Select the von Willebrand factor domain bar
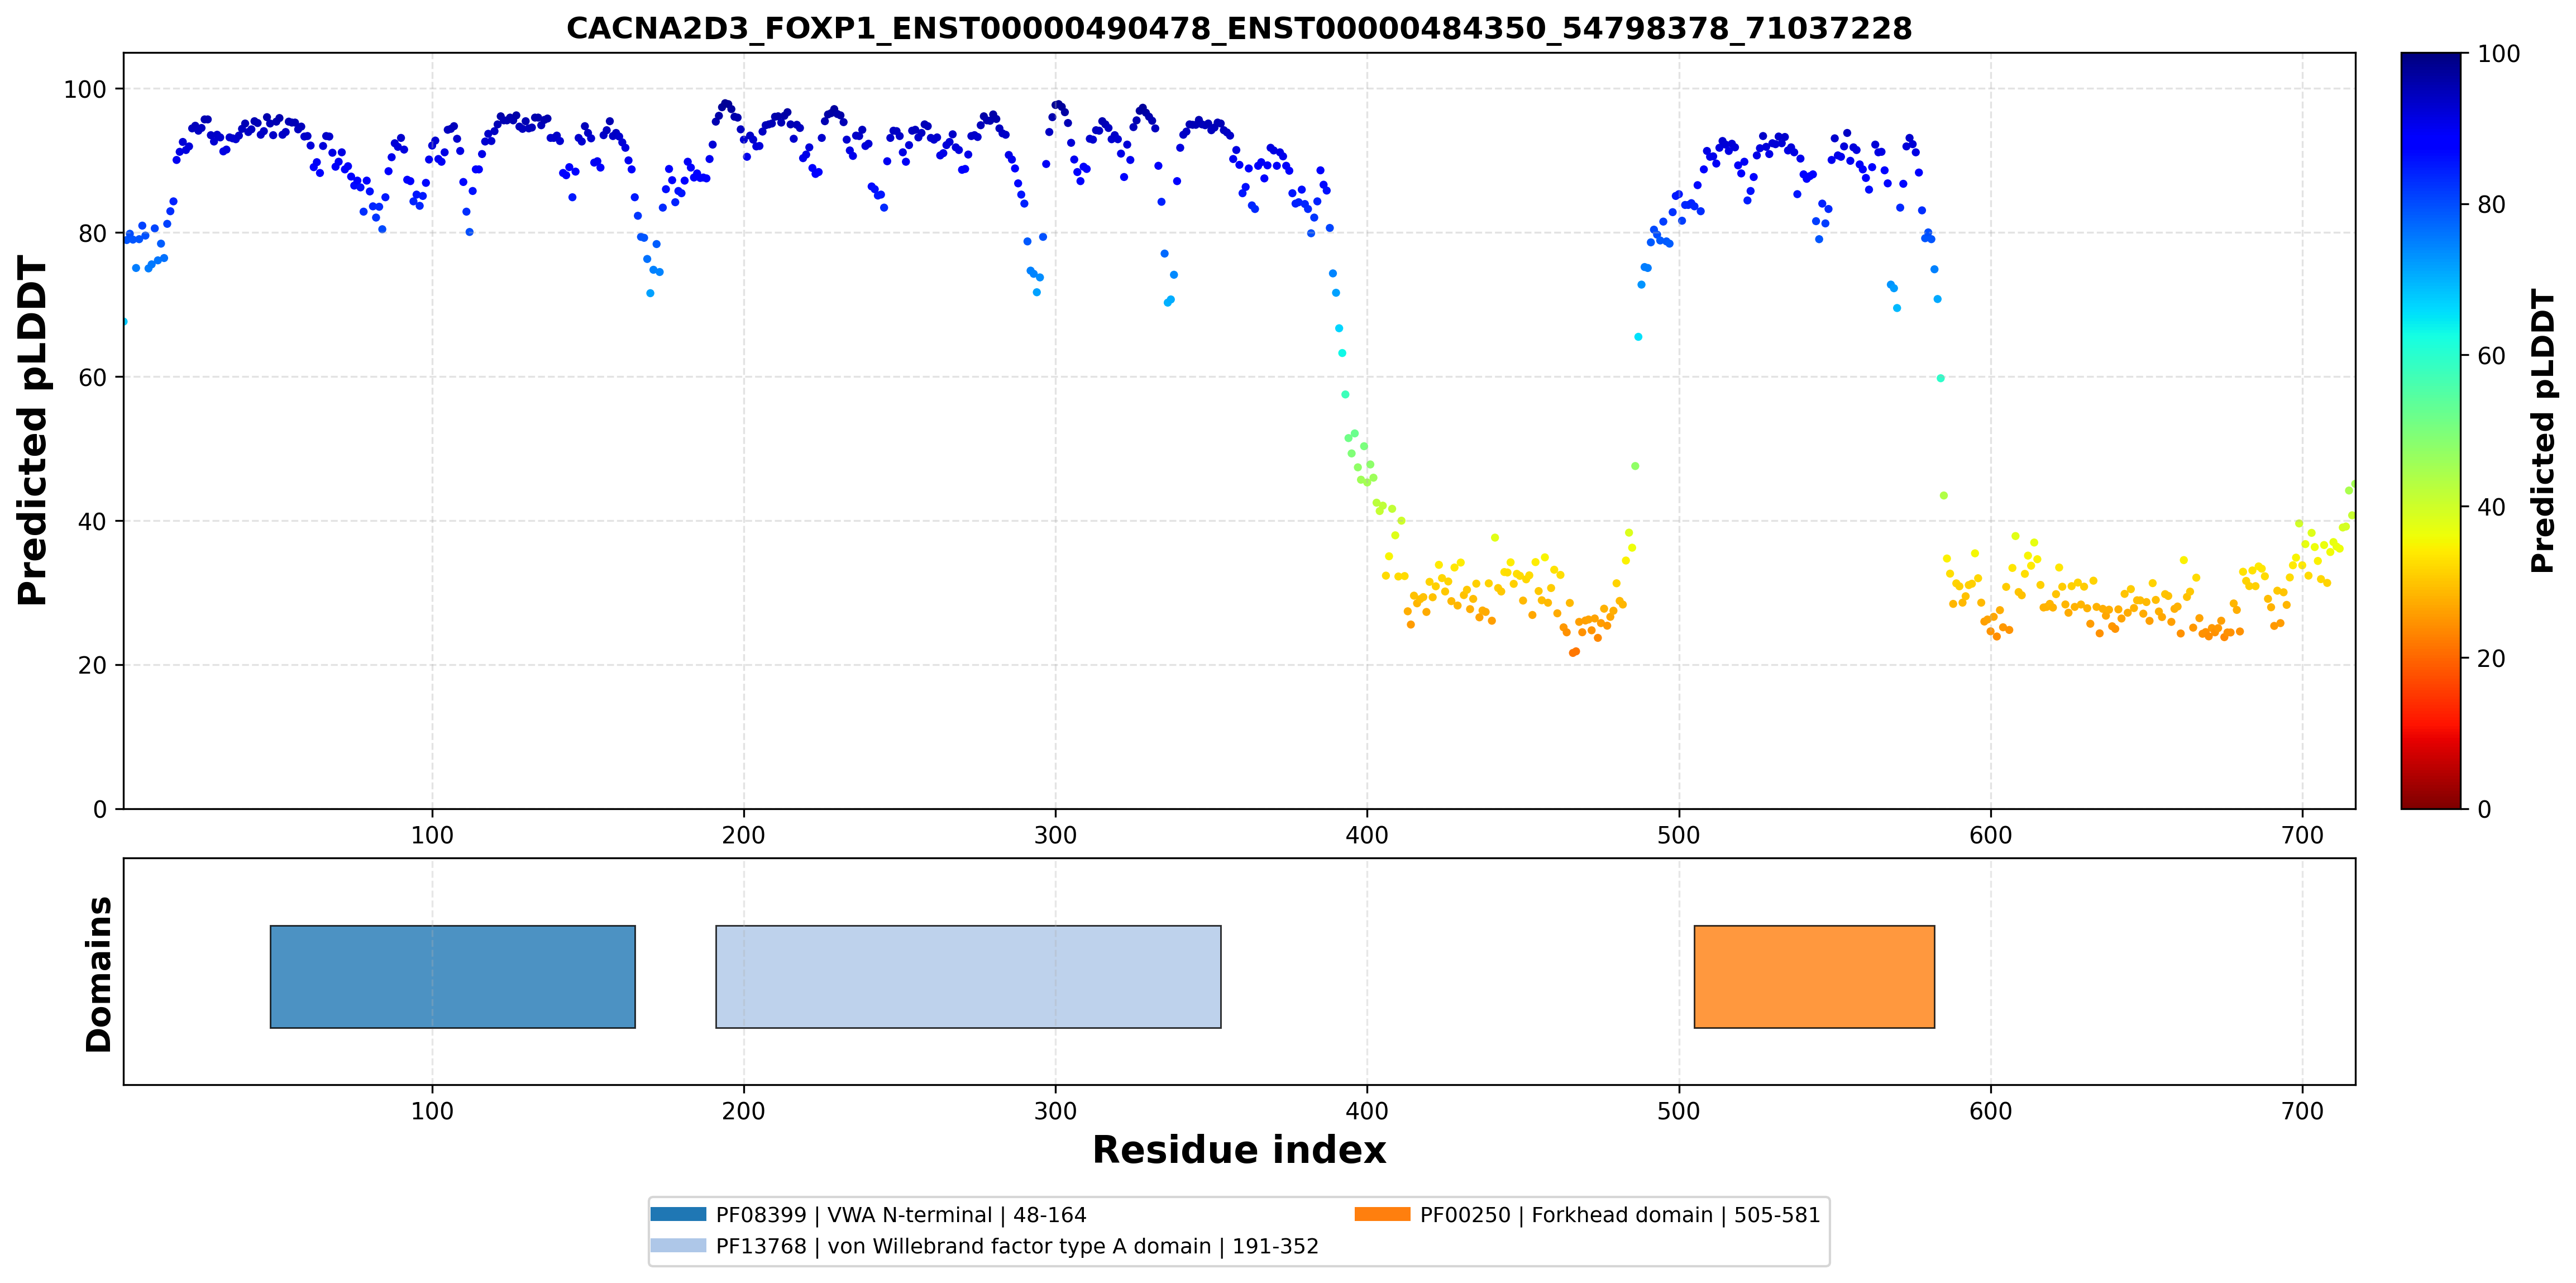The image size is (2576, 1283). (968, 976)
